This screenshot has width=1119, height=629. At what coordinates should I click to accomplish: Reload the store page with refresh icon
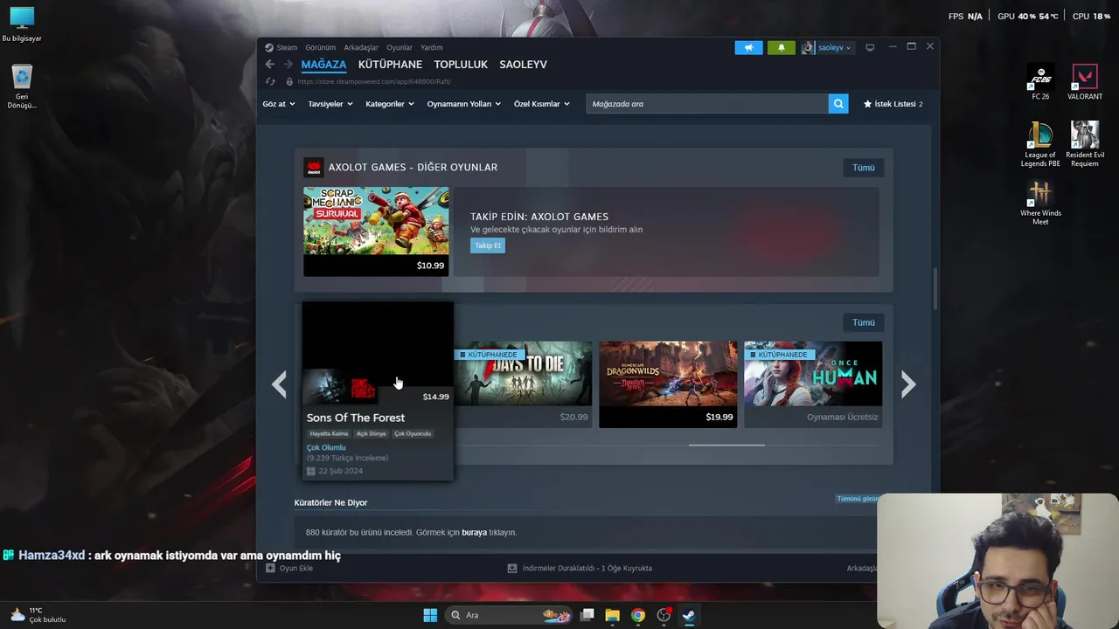click(x=270, y=81)
